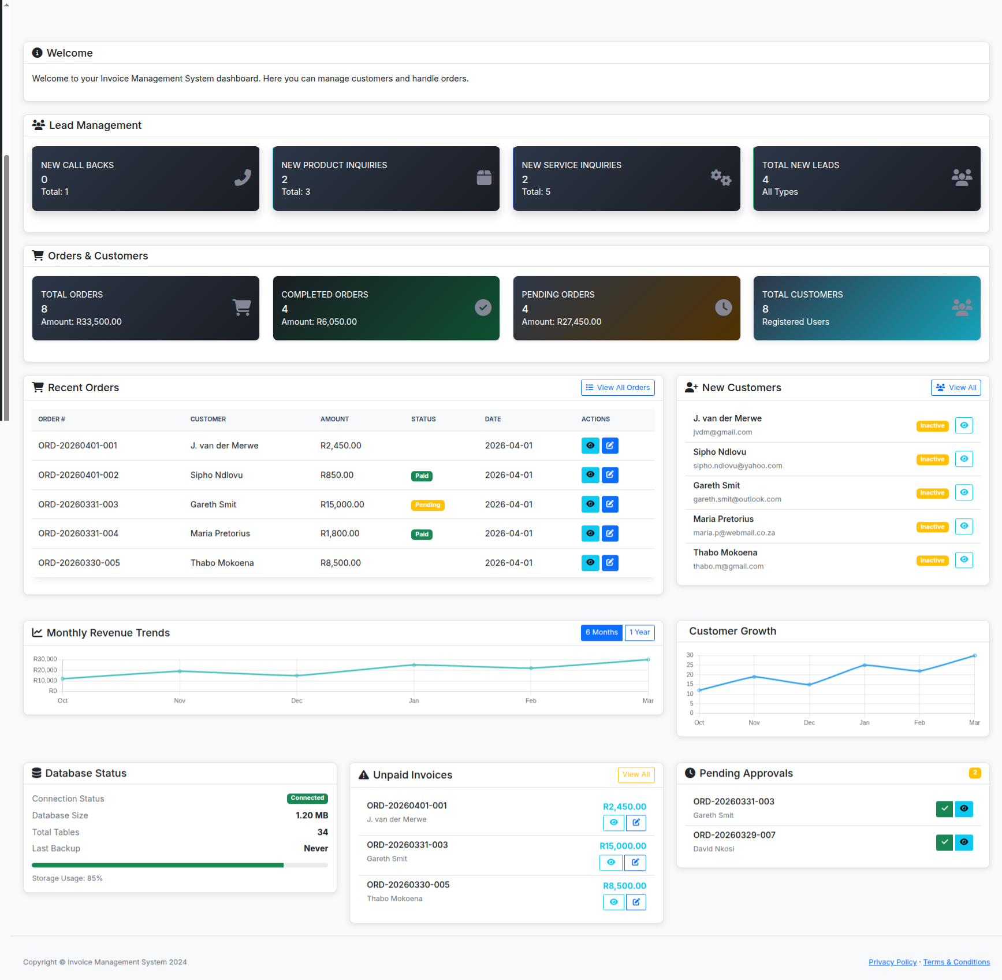
Task: View Sipho Ndlovu's customer profile
Action: [964, 459]
